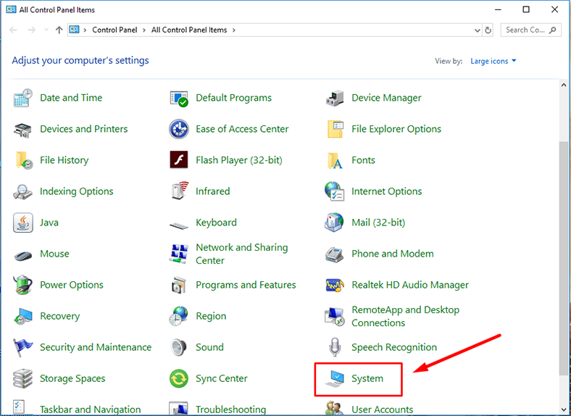Open the Sound speaker icon
571x416 pixels.
[x=179, y=348]
